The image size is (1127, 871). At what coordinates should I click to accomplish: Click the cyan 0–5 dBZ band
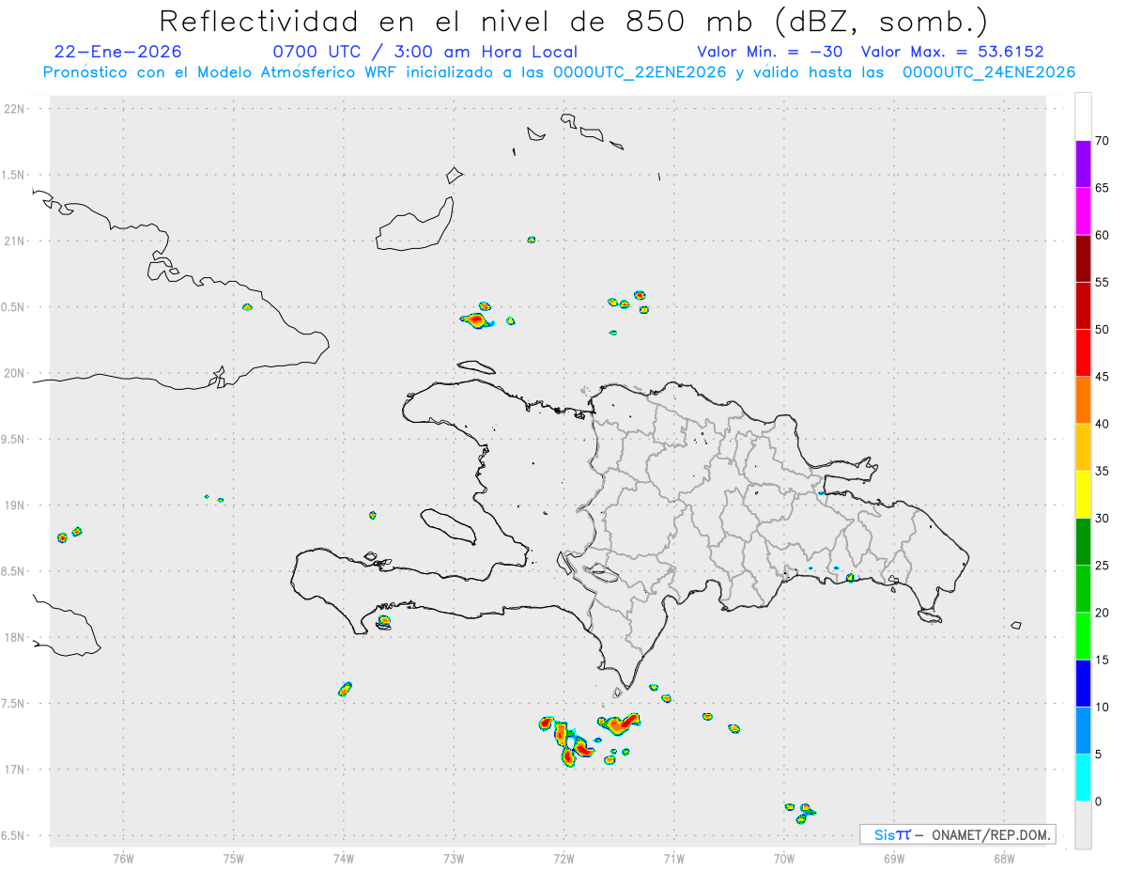[1083, 778]
